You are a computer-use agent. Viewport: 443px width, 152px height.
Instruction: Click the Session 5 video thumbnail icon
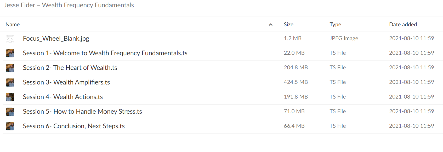10,112
